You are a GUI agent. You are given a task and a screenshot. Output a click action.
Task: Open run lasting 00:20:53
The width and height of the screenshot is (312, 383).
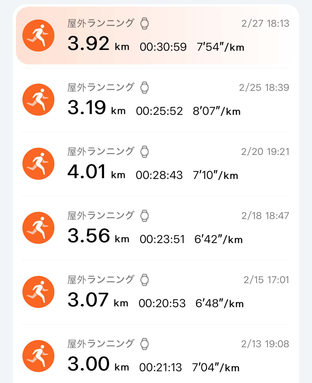tap(162, 303)
